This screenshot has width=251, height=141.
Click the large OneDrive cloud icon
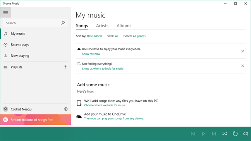(x=79, y=116)
